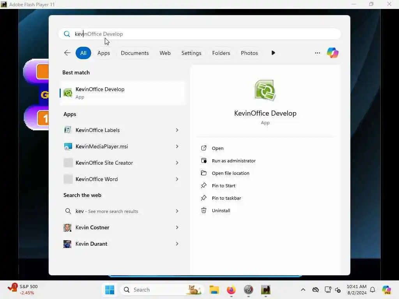This screenshot has width=399, height=299.
Task: Expand Kevin Durant result chevron
Action: (177, 244)
